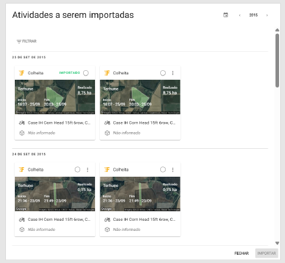Go to next year after 2015

point(267,15)
